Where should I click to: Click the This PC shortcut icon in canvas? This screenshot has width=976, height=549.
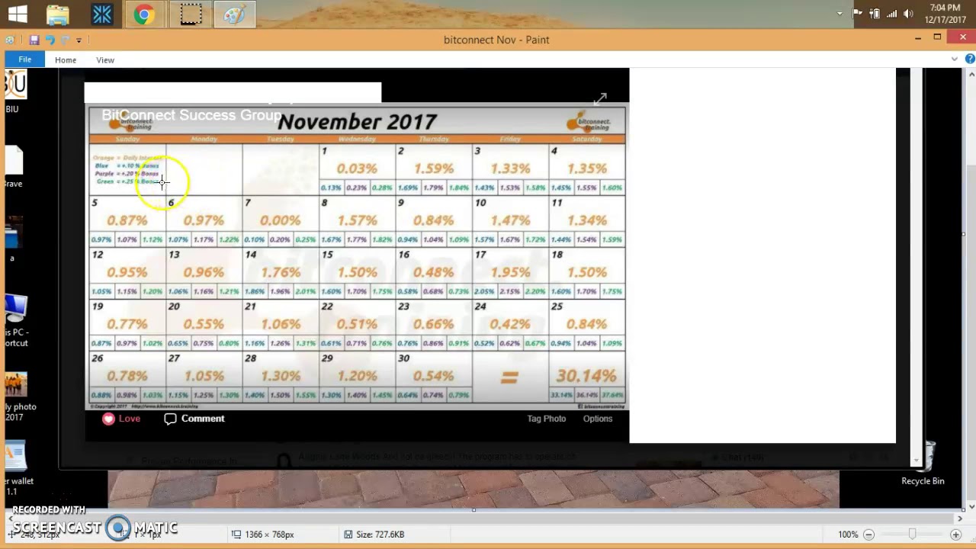[x=15, y=320]
